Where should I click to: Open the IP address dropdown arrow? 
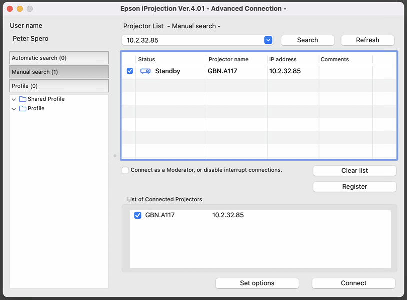[x=268, y=40]
